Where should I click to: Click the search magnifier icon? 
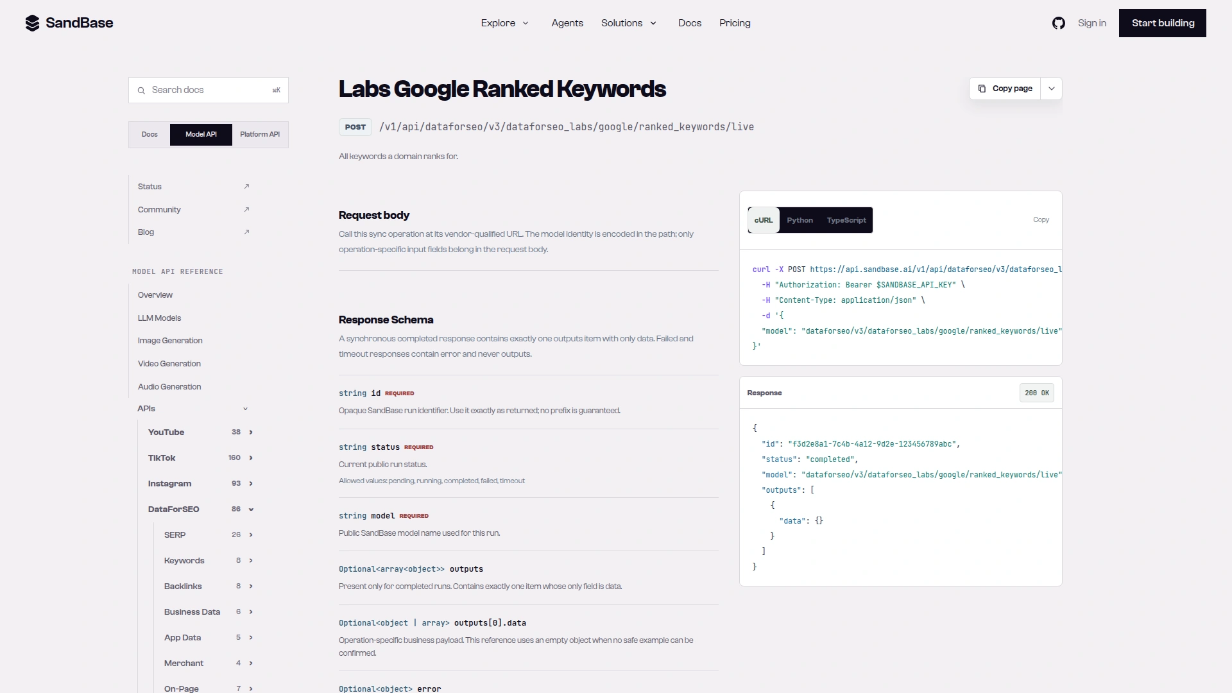[141, 90]
